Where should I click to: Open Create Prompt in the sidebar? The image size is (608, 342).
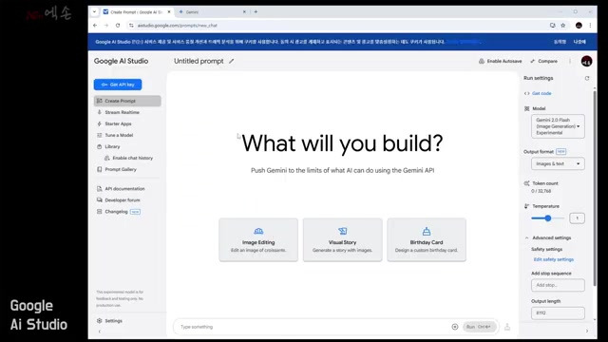(127, 101)
